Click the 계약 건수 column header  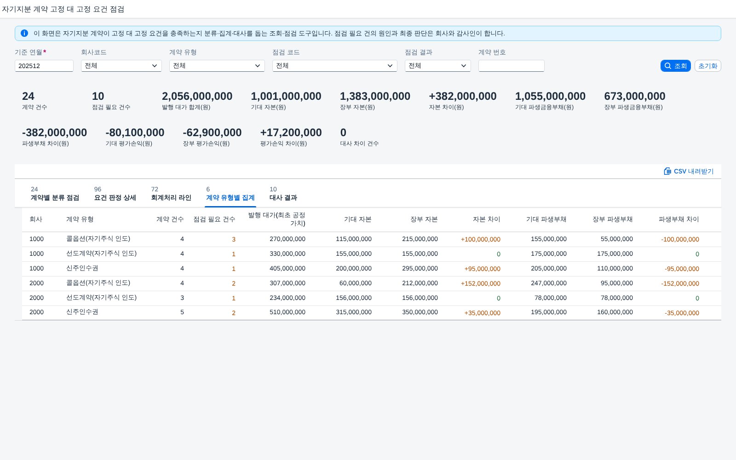170,219
